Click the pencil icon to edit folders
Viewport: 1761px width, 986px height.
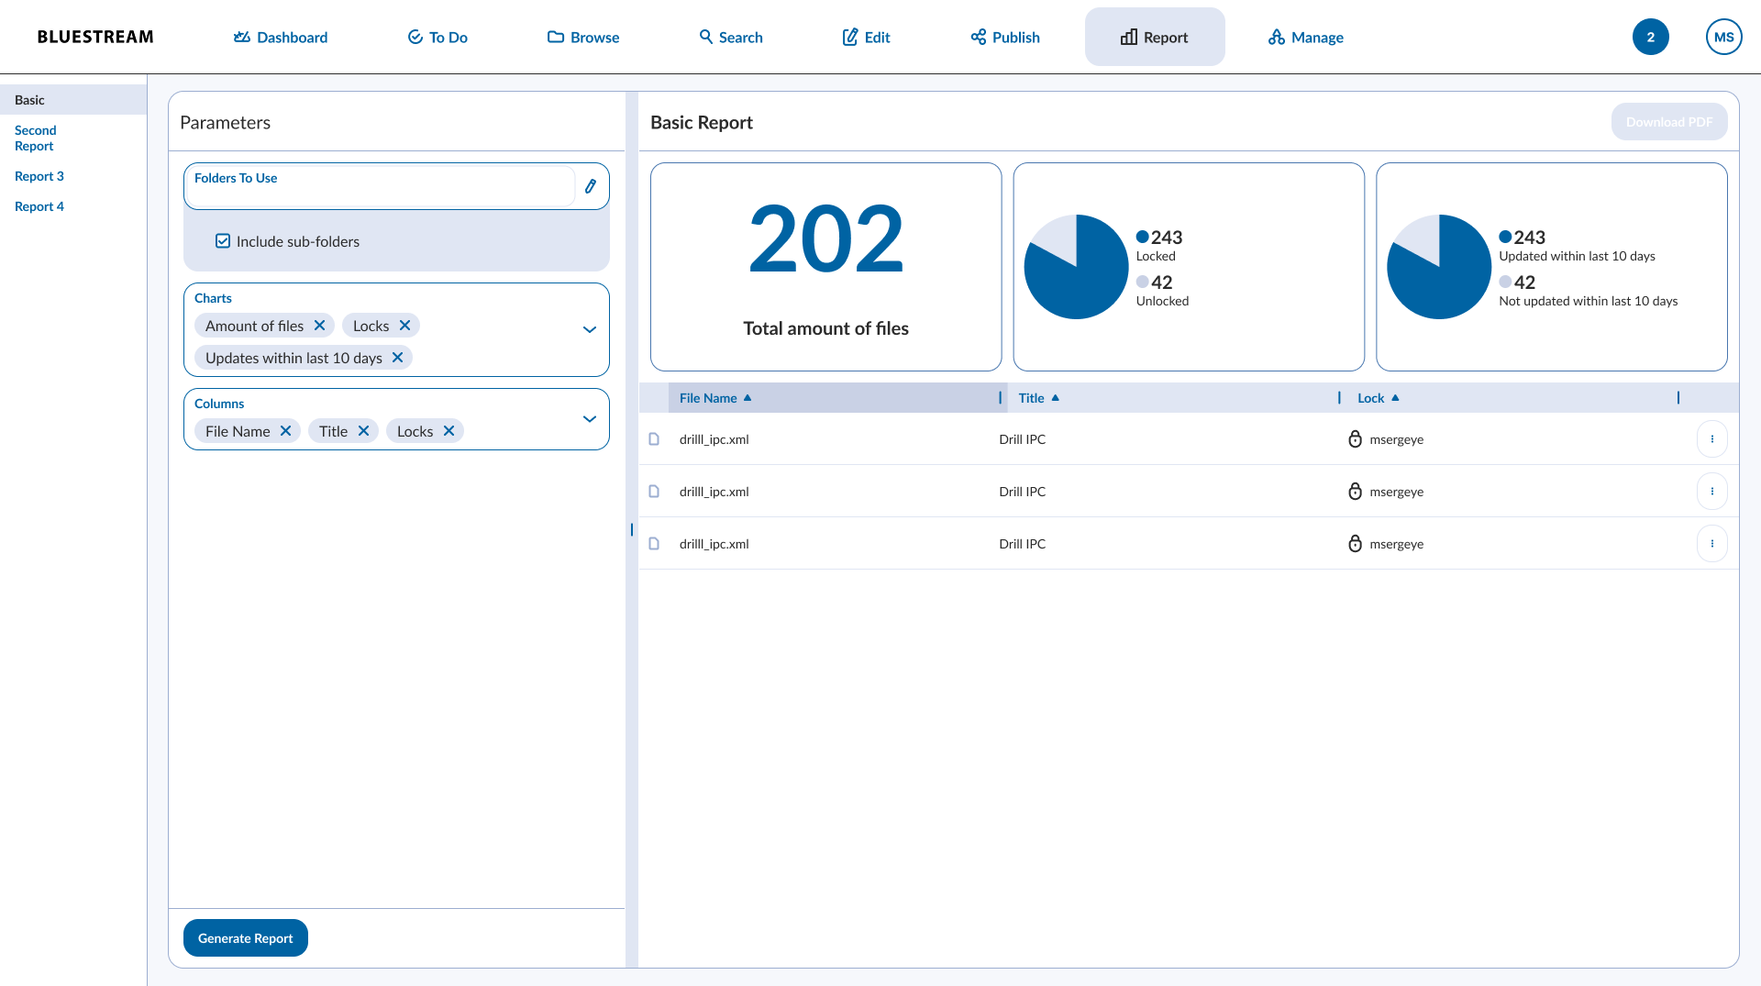pyautogui.click(x=591, y=186)
